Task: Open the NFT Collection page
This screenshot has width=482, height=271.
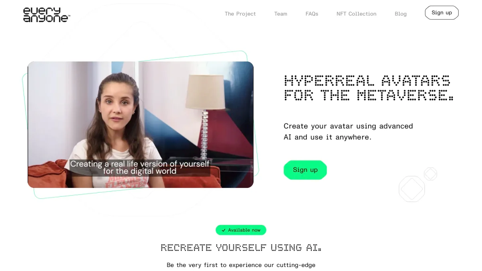Action: 356,14
